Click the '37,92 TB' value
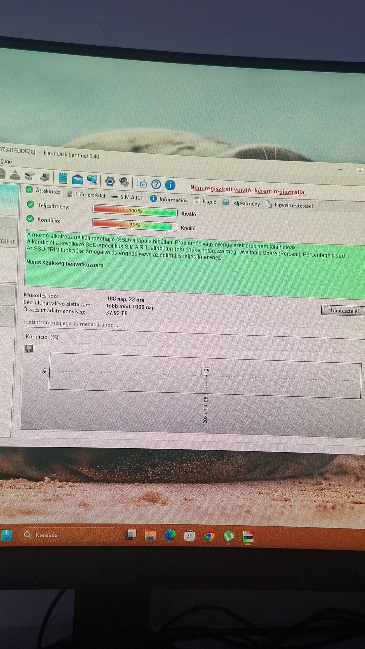The height and width of the screenshot is (649, 365). 117,313
